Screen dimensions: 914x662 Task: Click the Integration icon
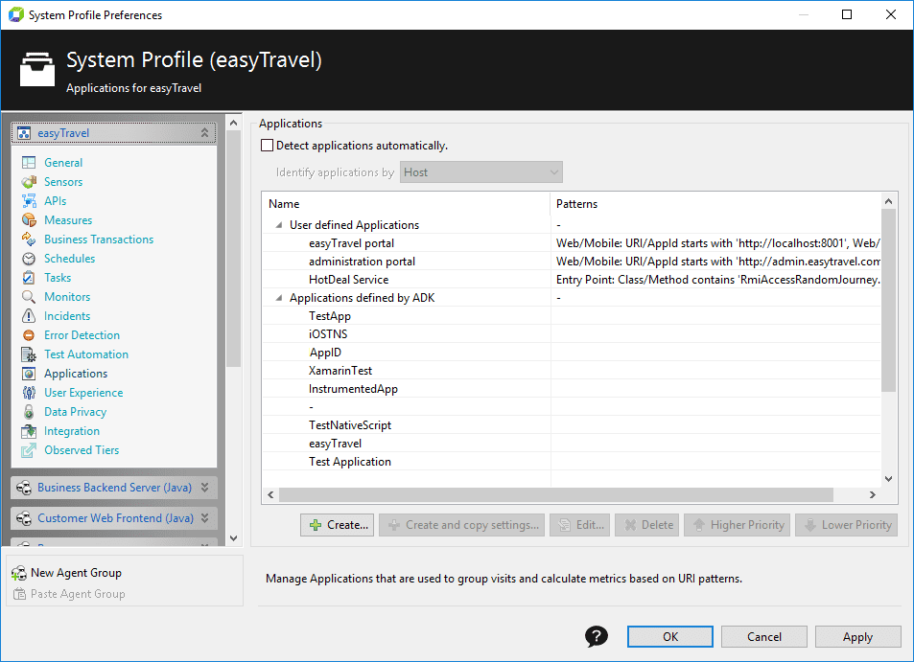pyautogui.click(x=29, y=431)
